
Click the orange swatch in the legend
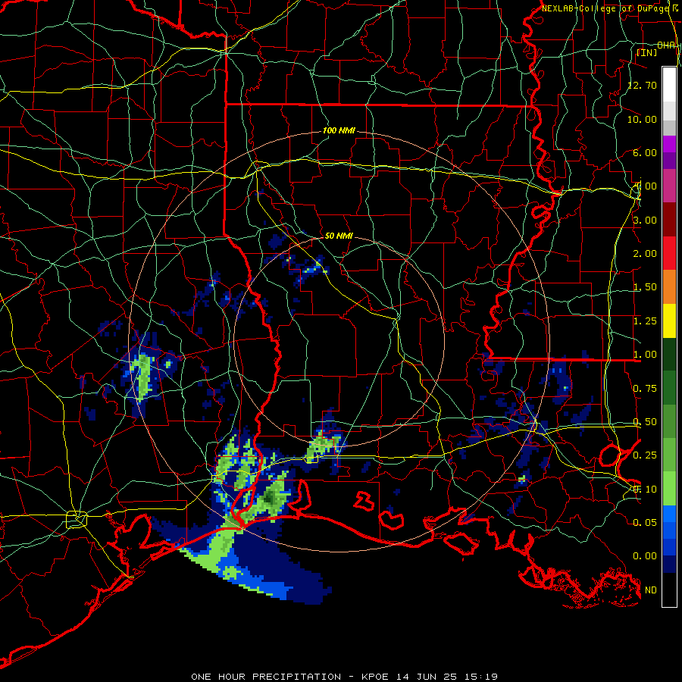tap(669, 286)
